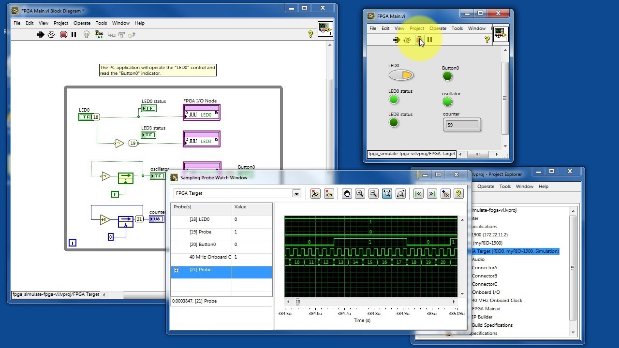This screenshot has width=619, height=348.
Task: Open Help menu in Block Diagram window
Action: pos(140,23)
